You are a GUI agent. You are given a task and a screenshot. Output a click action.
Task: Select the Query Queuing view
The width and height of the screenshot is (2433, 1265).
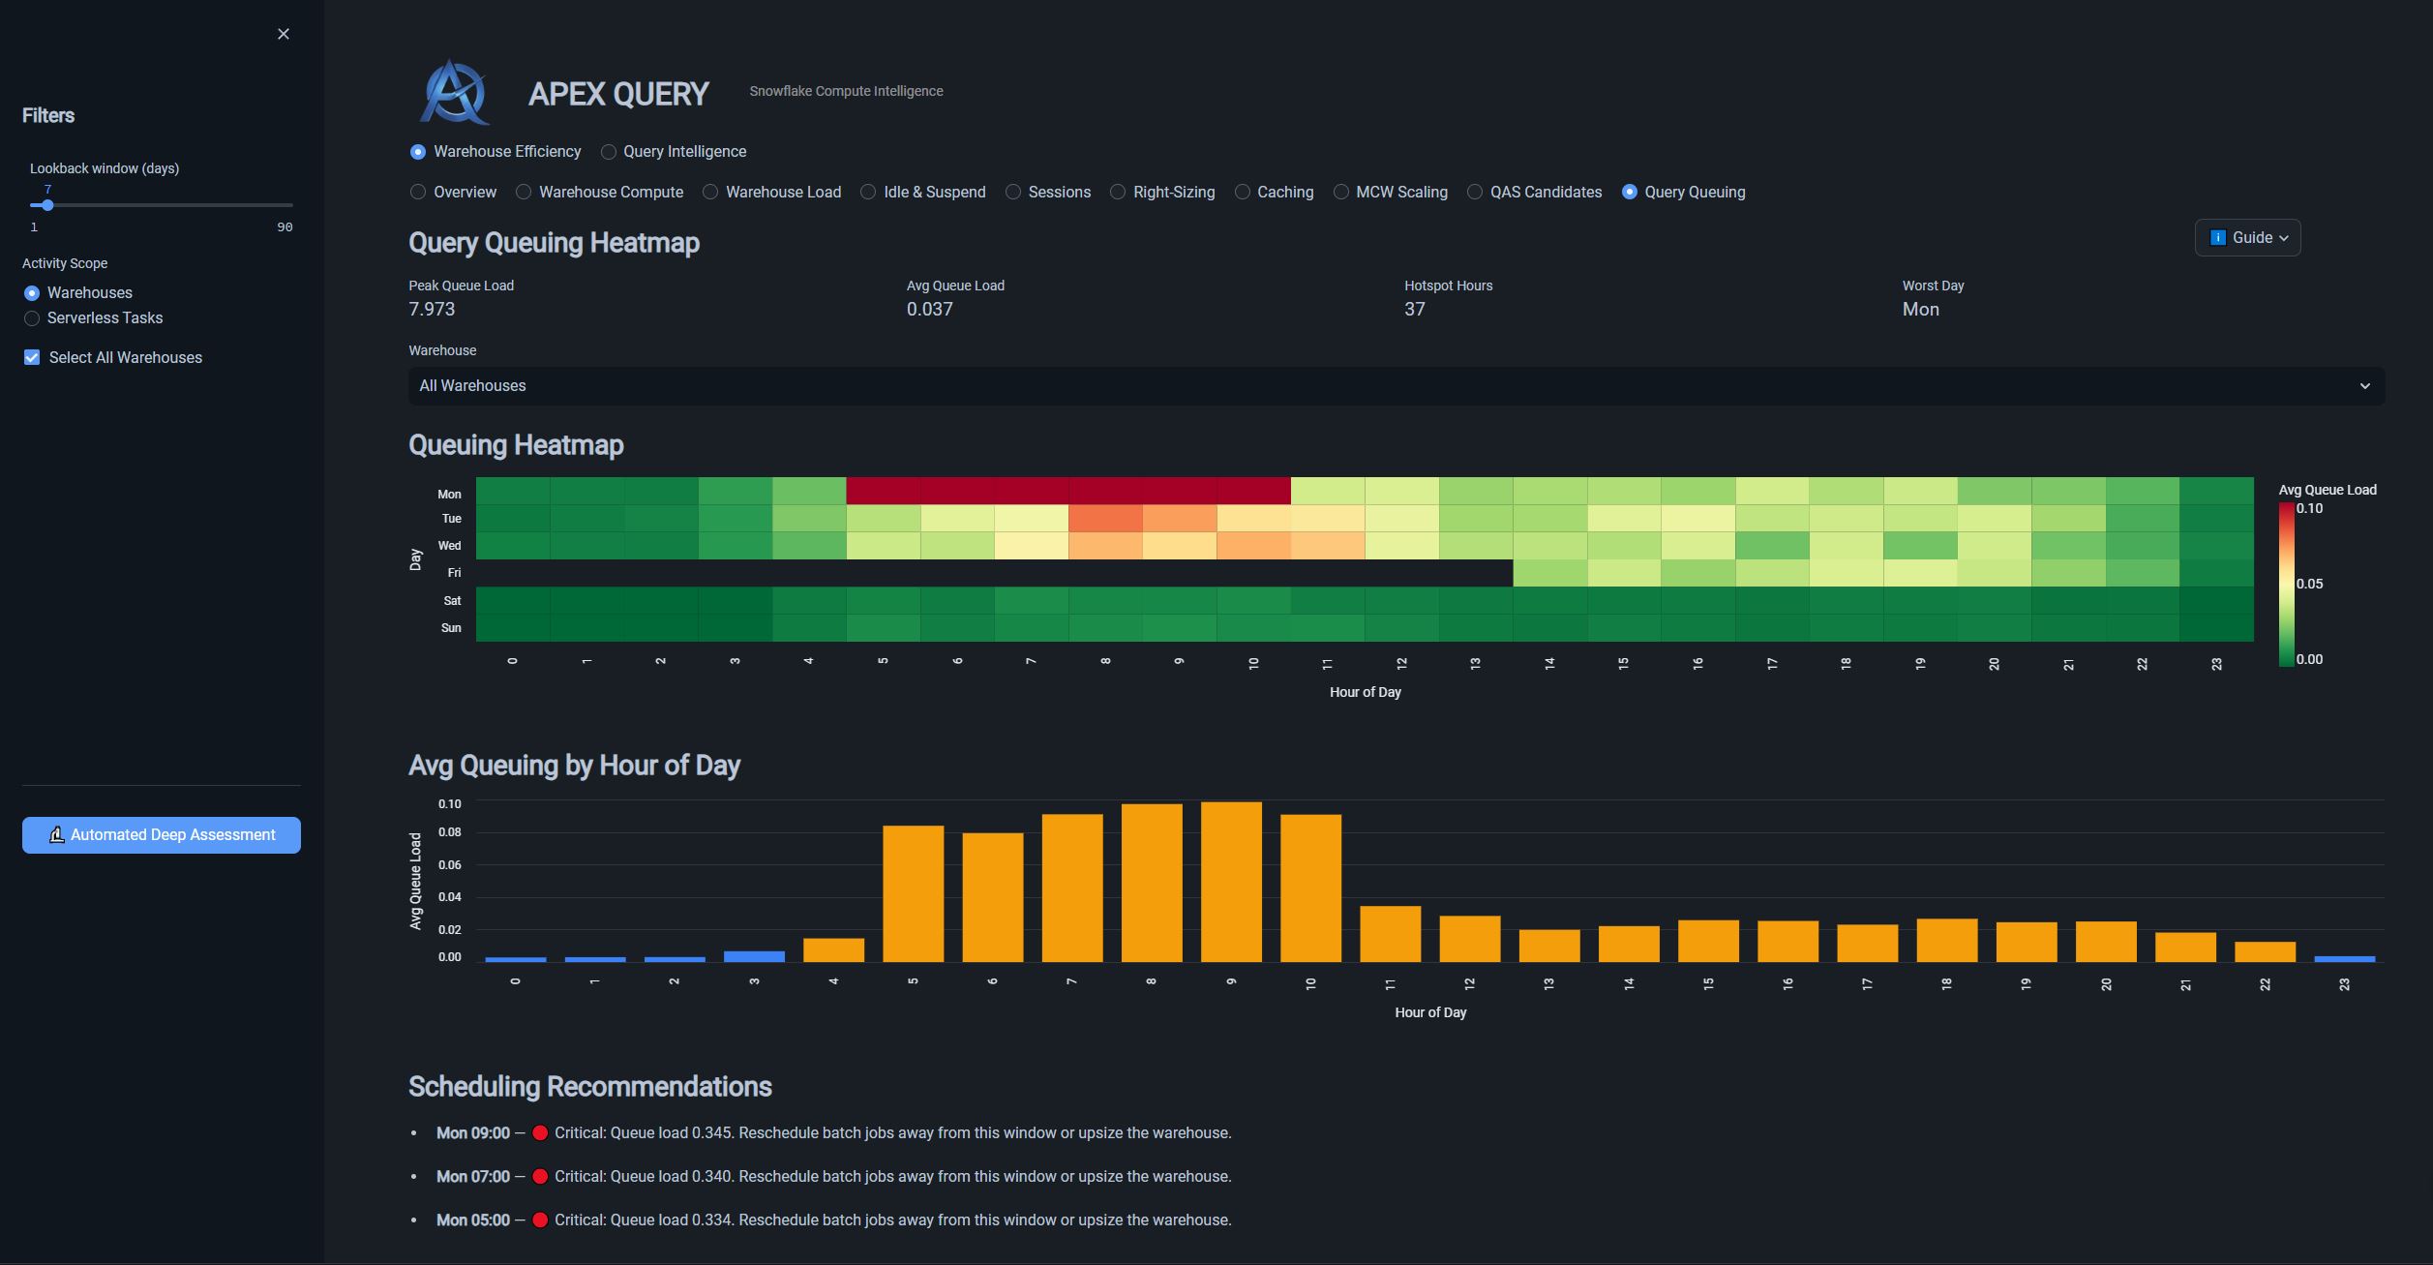click(x=1684, y=193)
